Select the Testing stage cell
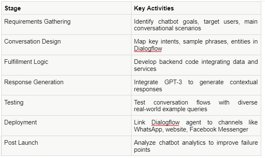 tap(66, 105)
